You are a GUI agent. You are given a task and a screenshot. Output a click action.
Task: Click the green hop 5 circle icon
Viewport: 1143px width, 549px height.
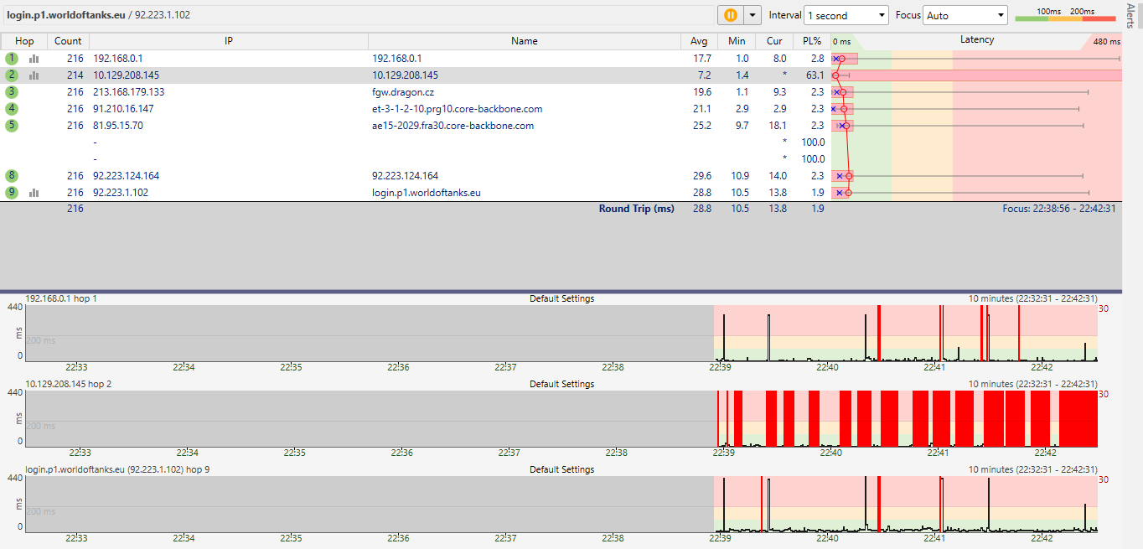click(x=12, y=126)
